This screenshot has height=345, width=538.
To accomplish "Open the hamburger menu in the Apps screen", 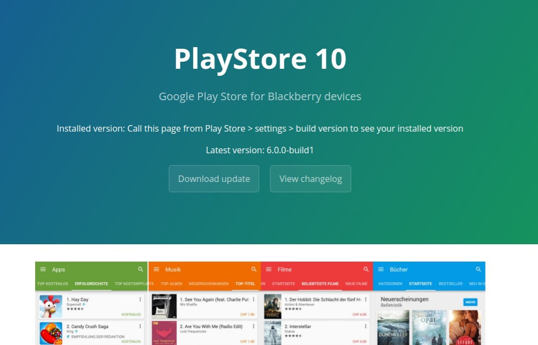I will click(43, 270).
